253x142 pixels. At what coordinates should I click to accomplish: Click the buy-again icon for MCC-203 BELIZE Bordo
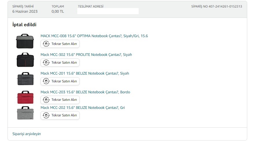coord(46,100)
